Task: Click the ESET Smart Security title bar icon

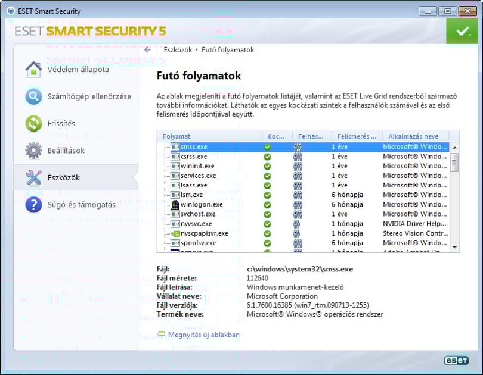Action: point(11,11)
